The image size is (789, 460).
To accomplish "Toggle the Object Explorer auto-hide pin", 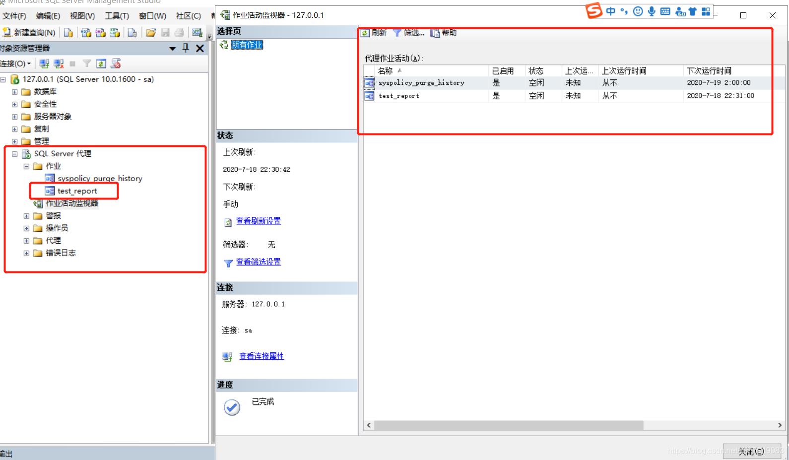I will [x=186, y=48].
